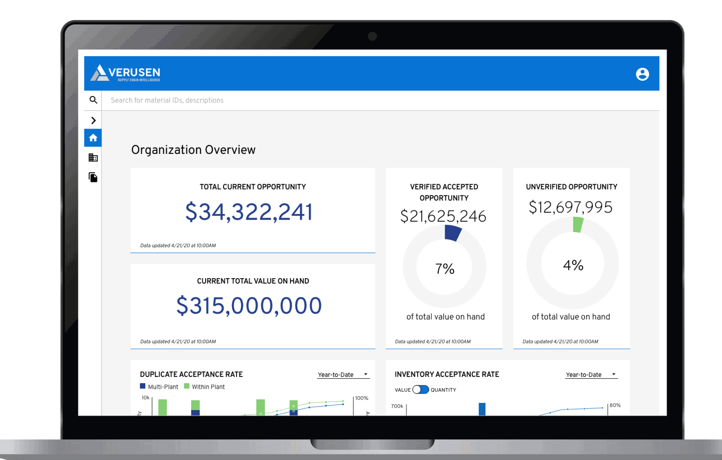The image size is (722, 460).
Task: Toggle the Within Plant legend item
Action: (204, 387)
